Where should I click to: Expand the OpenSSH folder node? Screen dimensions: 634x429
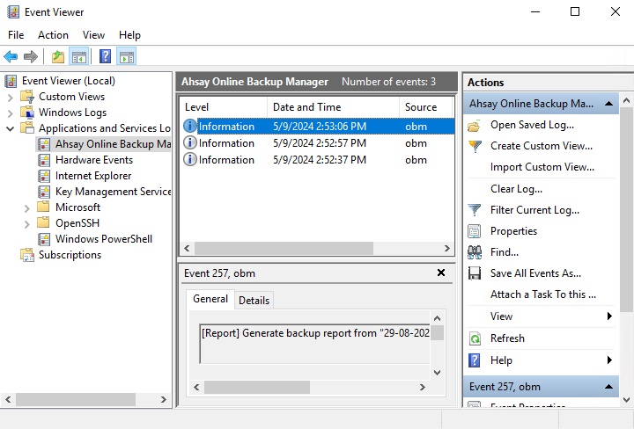(x=26, y=224)
